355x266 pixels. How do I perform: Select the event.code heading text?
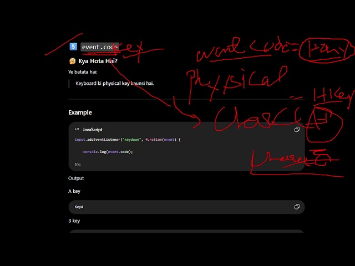pos(100,47)
